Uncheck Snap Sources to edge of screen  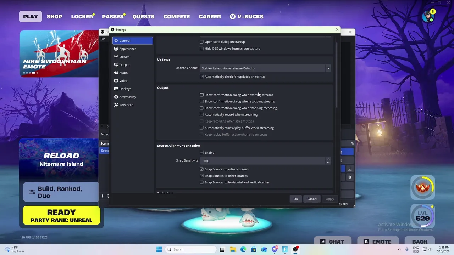202,169
